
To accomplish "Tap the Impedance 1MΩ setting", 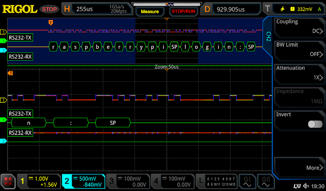I will (x=300, y=97).
